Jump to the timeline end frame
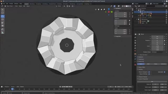Image resolution: width=168 pixels, height=94 pixels. pos(72,87)
